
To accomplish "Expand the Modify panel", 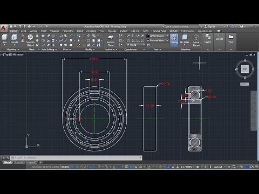I will tap(90, 50).
